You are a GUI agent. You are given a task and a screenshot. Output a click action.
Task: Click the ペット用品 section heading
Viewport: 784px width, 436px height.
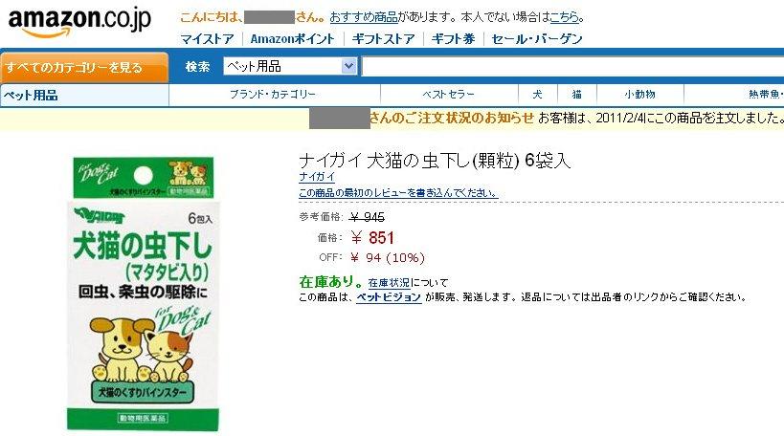tap(31, 96)
